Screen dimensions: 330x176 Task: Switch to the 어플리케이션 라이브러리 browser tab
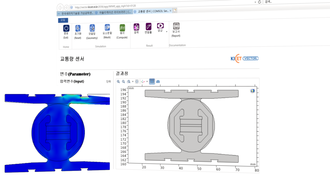[113, 12]
